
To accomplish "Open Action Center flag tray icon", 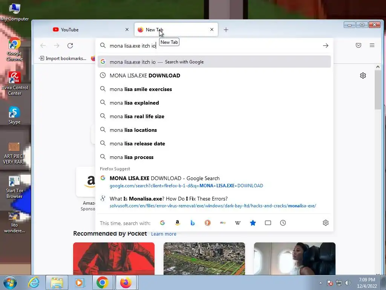I will point(329,283).
